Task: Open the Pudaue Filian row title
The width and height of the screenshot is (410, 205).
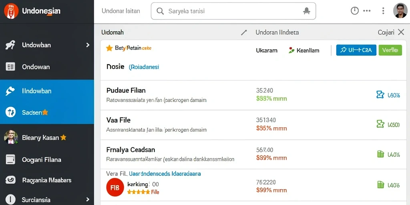Action: click(126, 90)
